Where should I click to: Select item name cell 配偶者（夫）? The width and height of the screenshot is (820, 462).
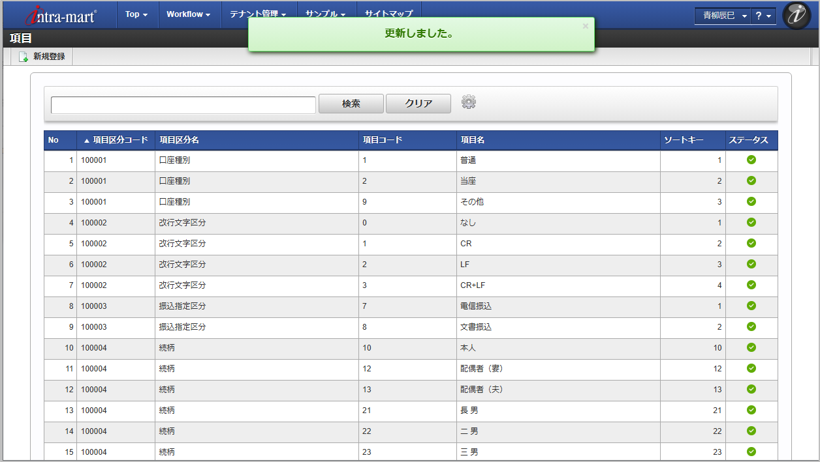[558, 390]
